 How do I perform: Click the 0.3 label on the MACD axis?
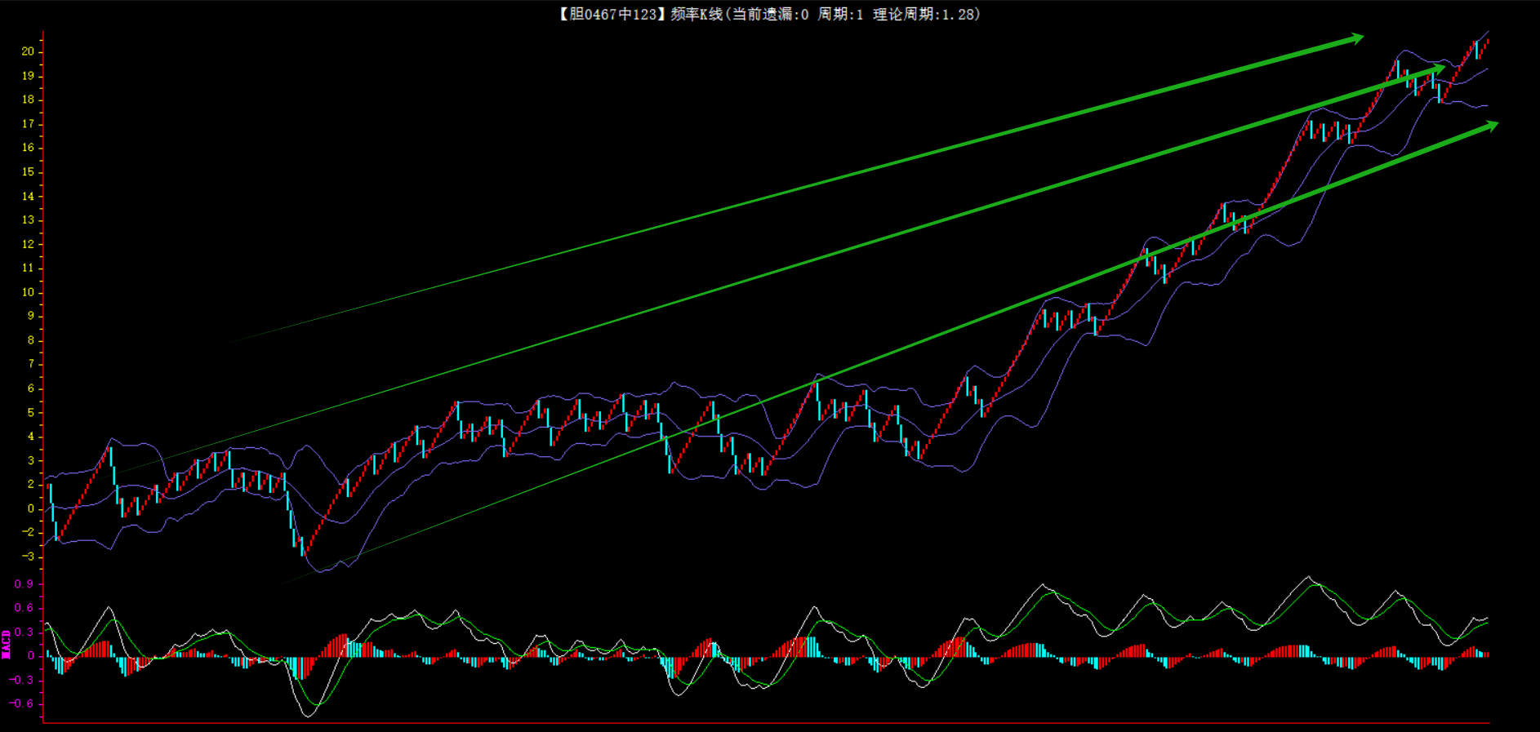[24, 632]
